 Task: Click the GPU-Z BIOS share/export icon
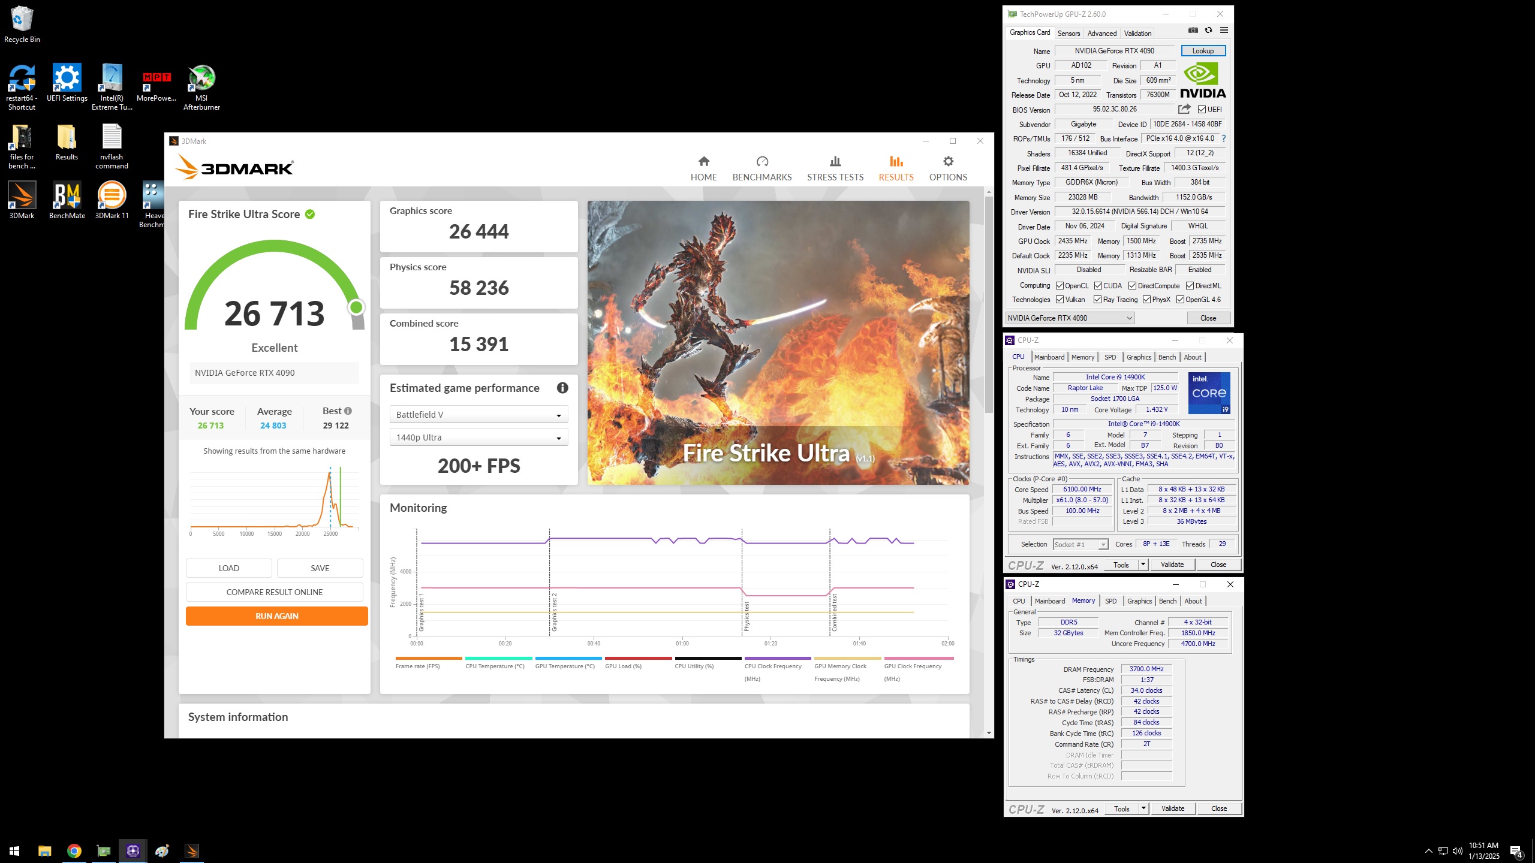(x=1184, y=109)
